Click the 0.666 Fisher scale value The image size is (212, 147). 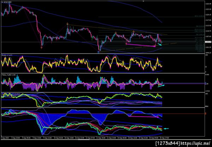click(x=207, y=75)
